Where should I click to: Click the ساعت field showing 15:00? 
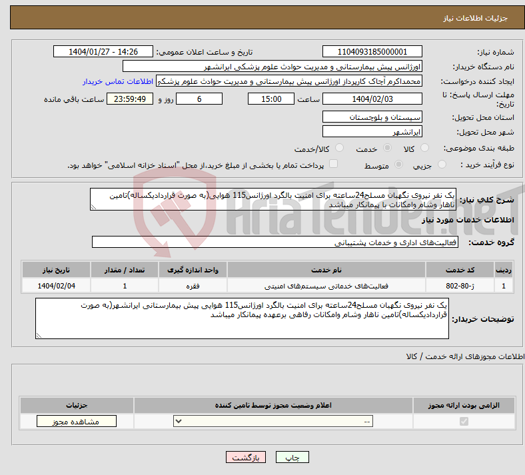pos(271,99)
